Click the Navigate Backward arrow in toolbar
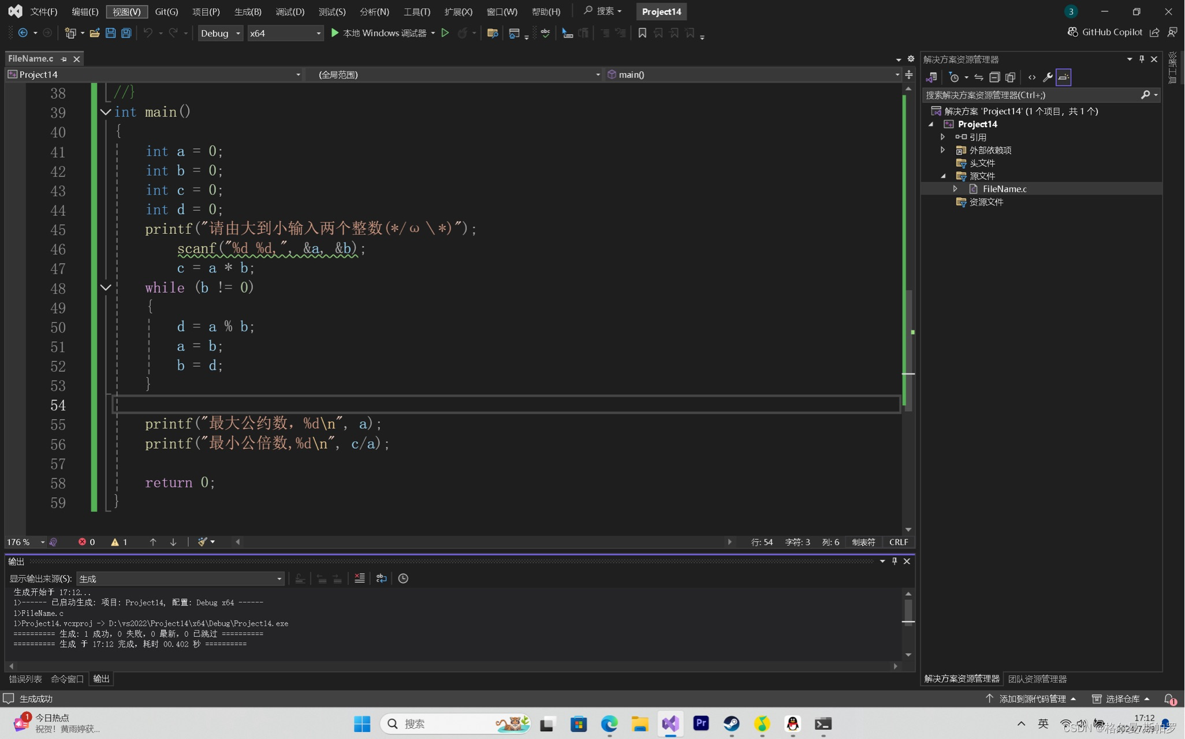This screenshot has height=739, width=1185. (x=23, y=33)
